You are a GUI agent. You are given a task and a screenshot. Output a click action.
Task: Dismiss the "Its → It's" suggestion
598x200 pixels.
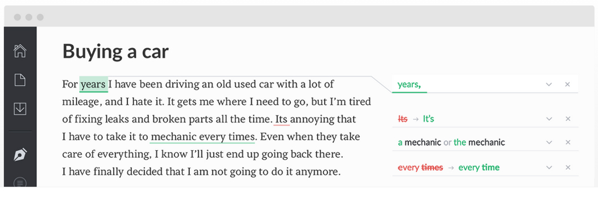coord(568,119)
